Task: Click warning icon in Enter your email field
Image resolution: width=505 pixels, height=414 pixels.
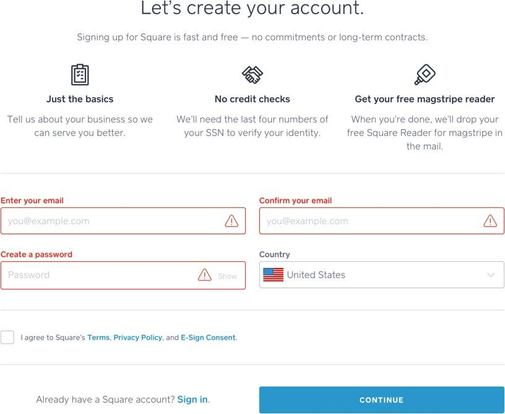Action: 231,221
